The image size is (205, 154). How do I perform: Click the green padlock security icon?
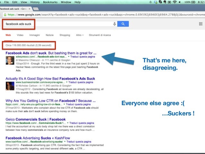[x=5, y=15]
